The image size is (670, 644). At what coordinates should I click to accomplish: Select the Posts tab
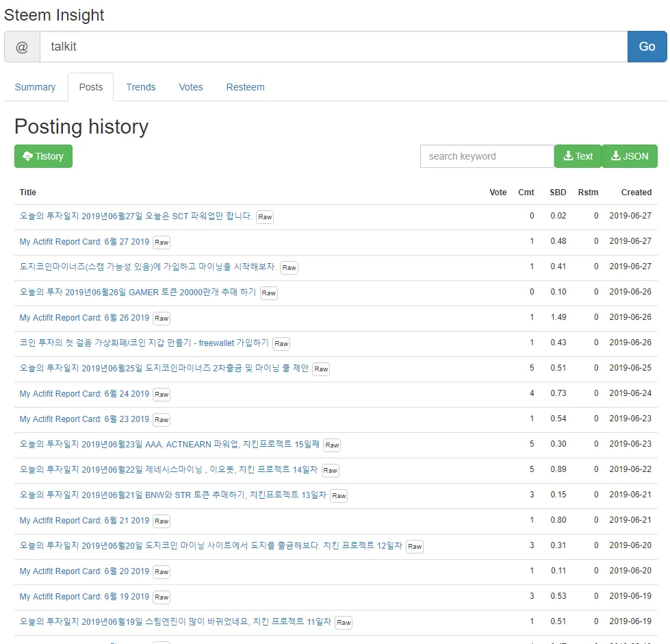click(x=91, y=87)
